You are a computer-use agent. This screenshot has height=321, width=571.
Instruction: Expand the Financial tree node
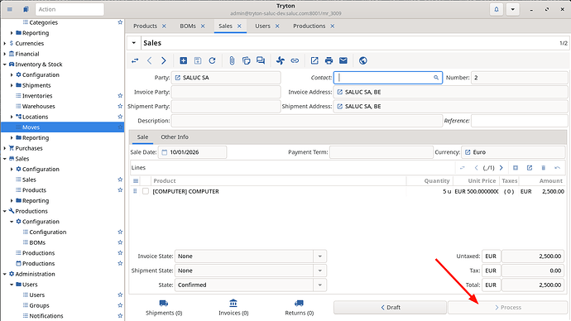[5, 54]
